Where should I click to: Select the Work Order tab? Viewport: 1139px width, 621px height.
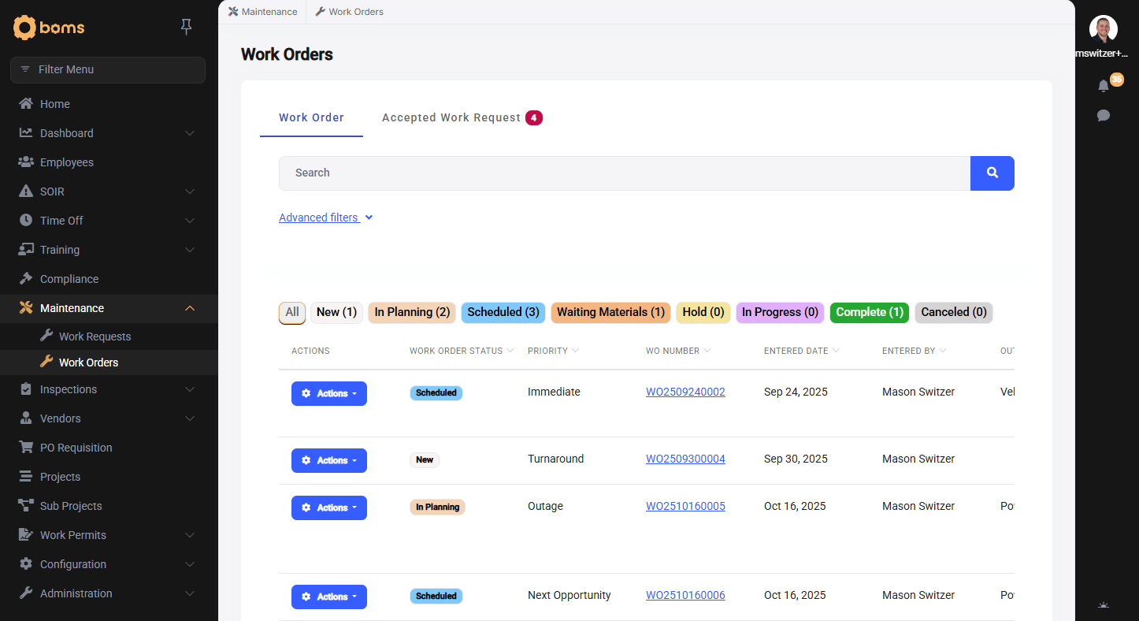point(311,117)
